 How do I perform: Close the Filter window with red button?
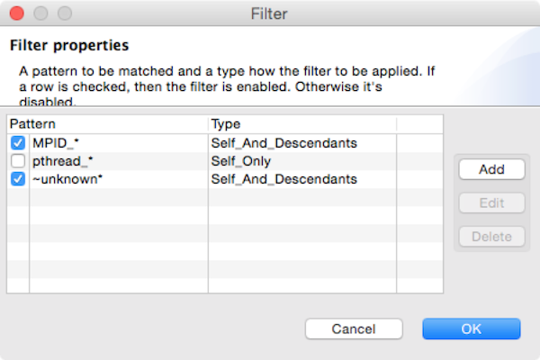18,14
